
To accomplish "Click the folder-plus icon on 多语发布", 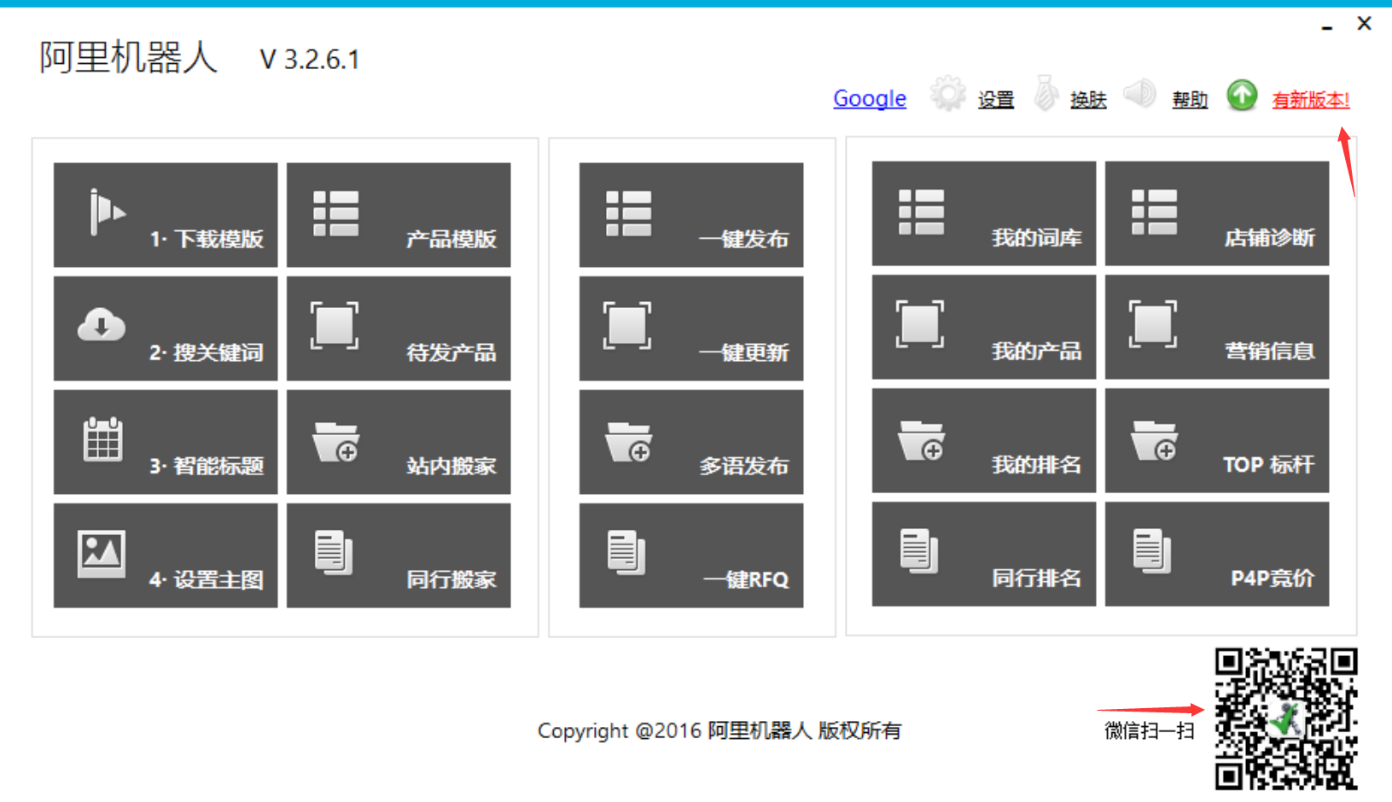I will coord(629,442).
